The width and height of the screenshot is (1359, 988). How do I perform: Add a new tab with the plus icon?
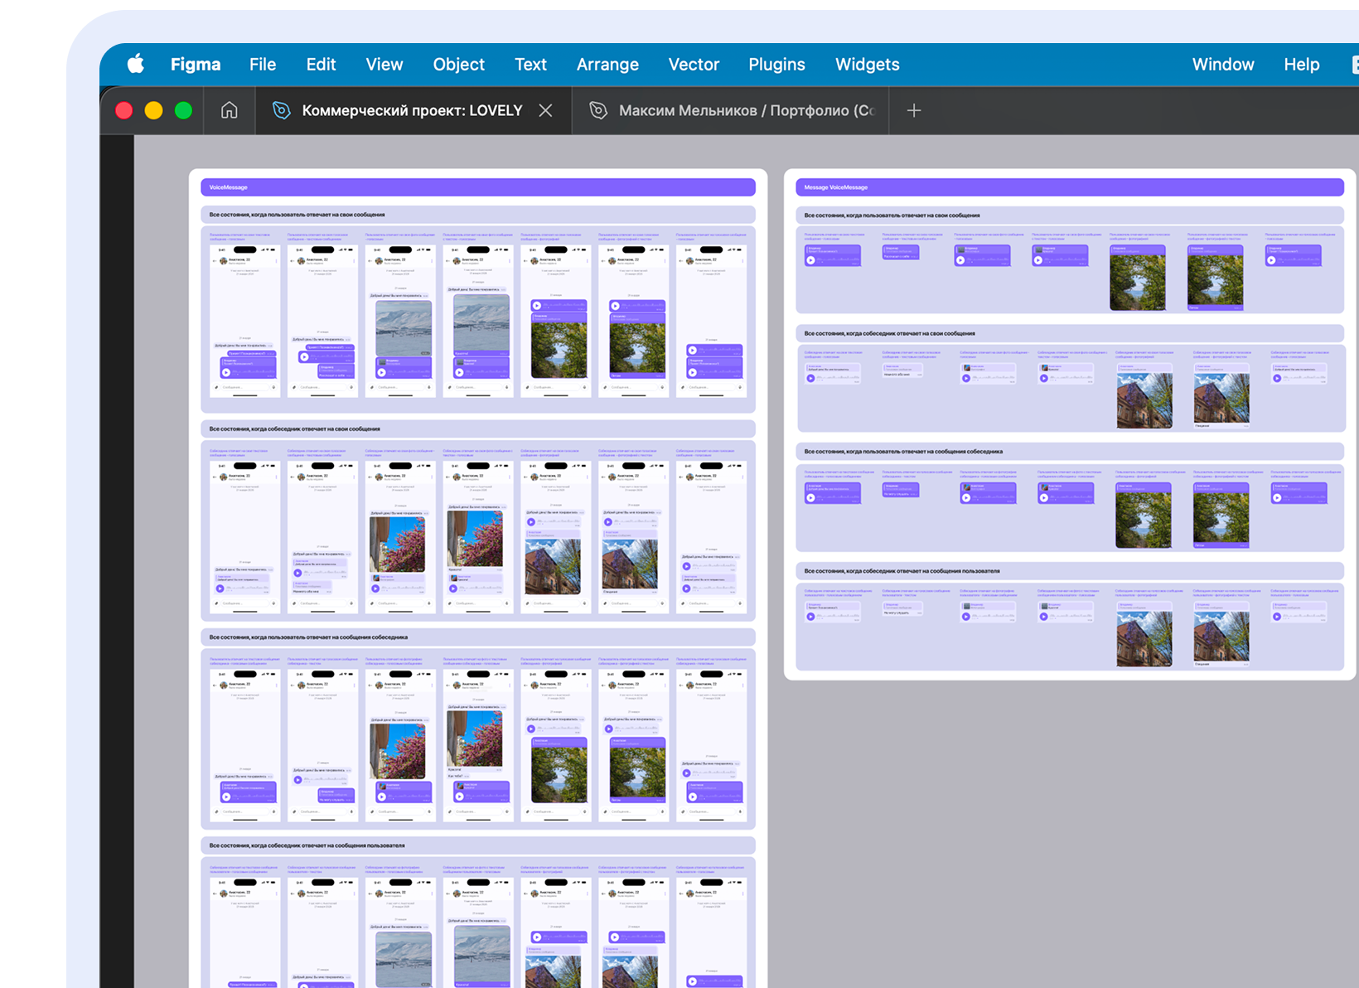click(x=913, y=110)
